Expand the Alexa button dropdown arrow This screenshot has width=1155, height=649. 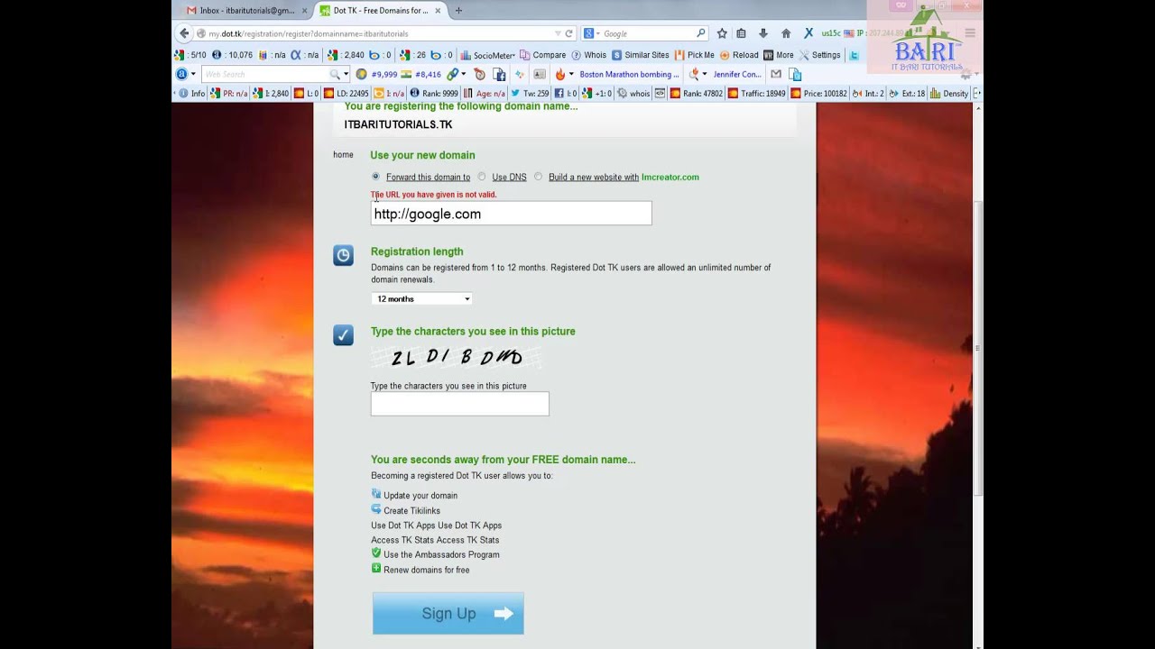192,74
